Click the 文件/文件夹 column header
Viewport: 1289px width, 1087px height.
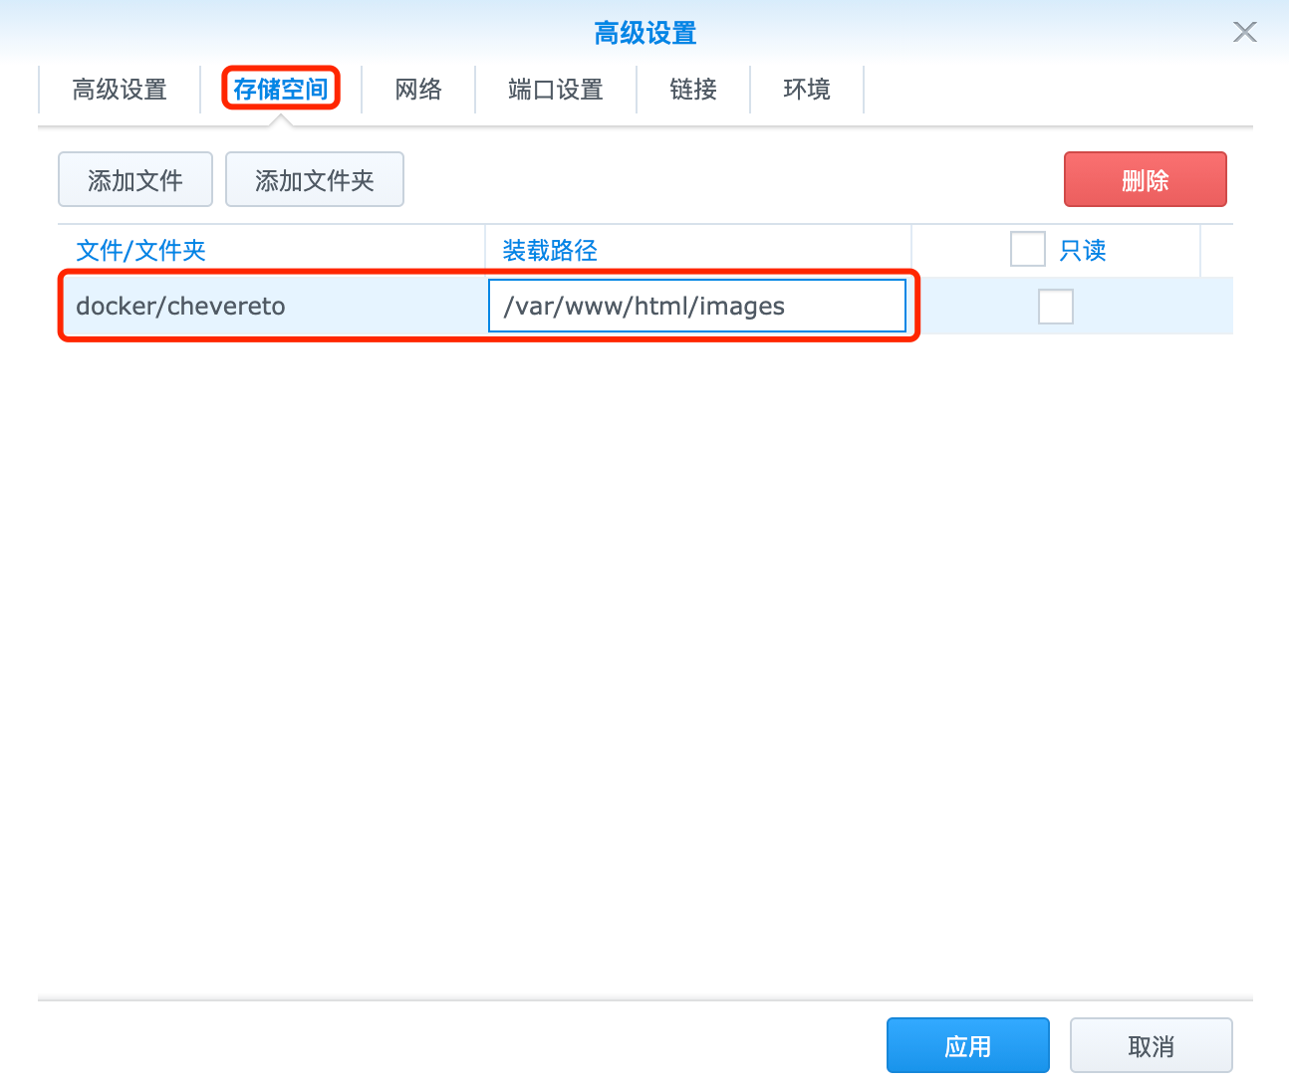(141, 250)
